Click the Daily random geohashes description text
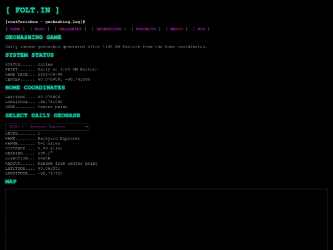 [106, 47]
